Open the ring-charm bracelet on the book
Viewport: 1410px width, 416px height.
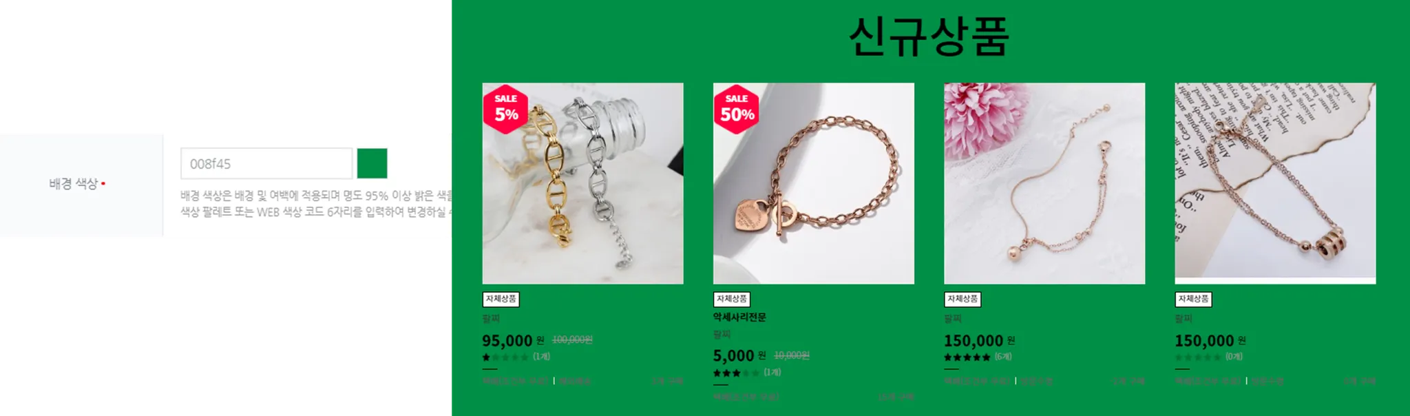1274,183
